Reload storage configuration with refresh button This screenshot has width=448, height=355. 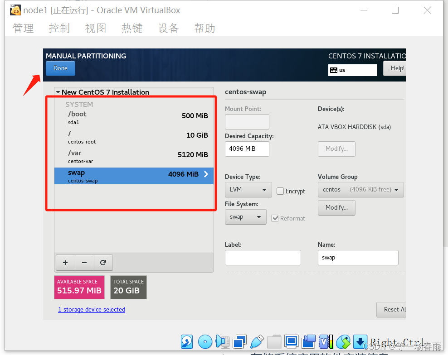coord(103,263)
